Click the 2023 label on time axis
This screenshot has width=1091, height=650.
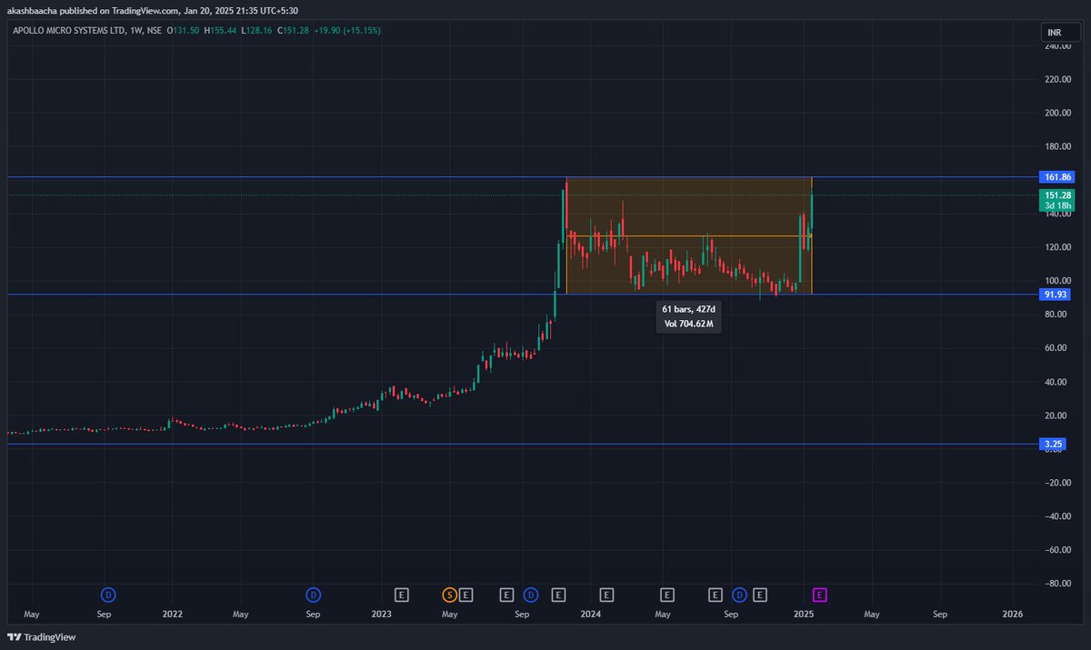381,615
